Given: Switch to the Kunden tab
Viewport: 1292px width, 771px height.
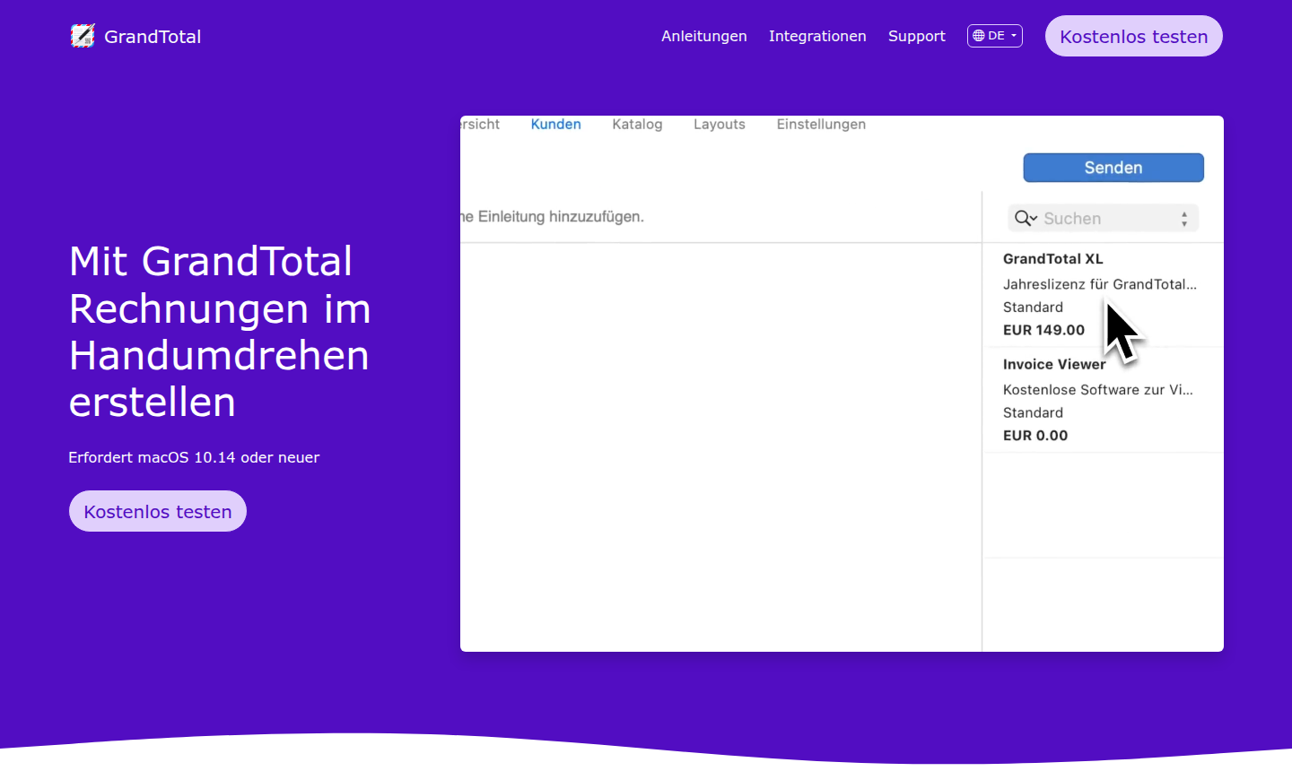Looking at the screenshot, I should tap(555, 125).
